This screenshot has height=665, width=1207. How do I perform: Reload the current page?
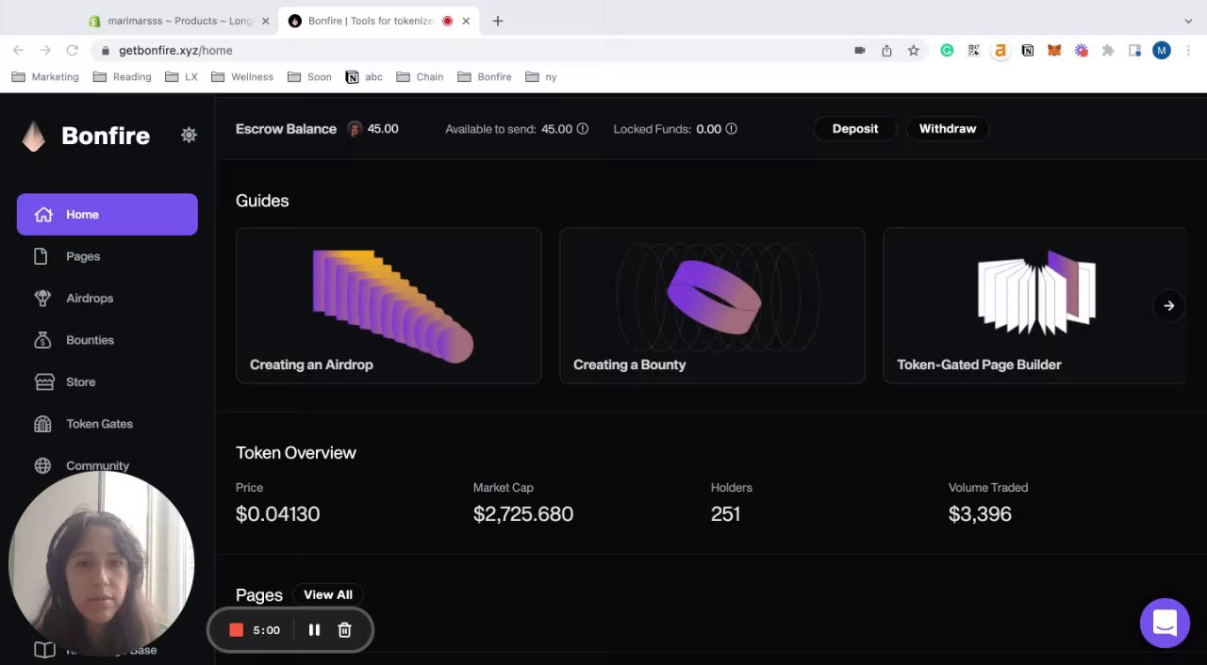(72, 50)
